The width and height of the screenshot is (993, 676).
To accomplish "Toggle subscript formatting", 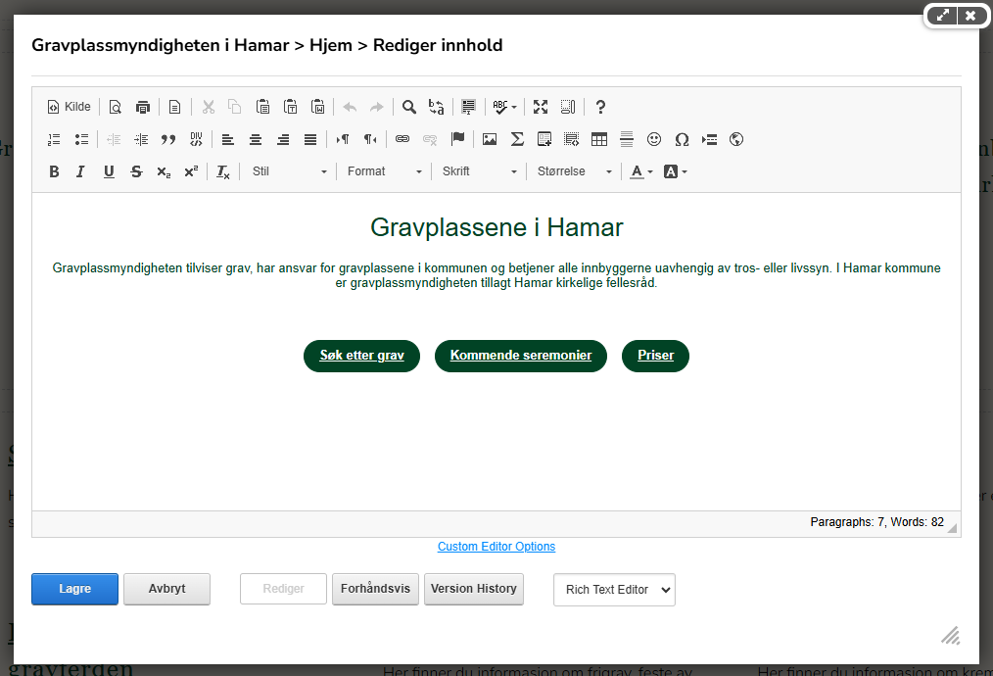I will click(x=164, y=171).
